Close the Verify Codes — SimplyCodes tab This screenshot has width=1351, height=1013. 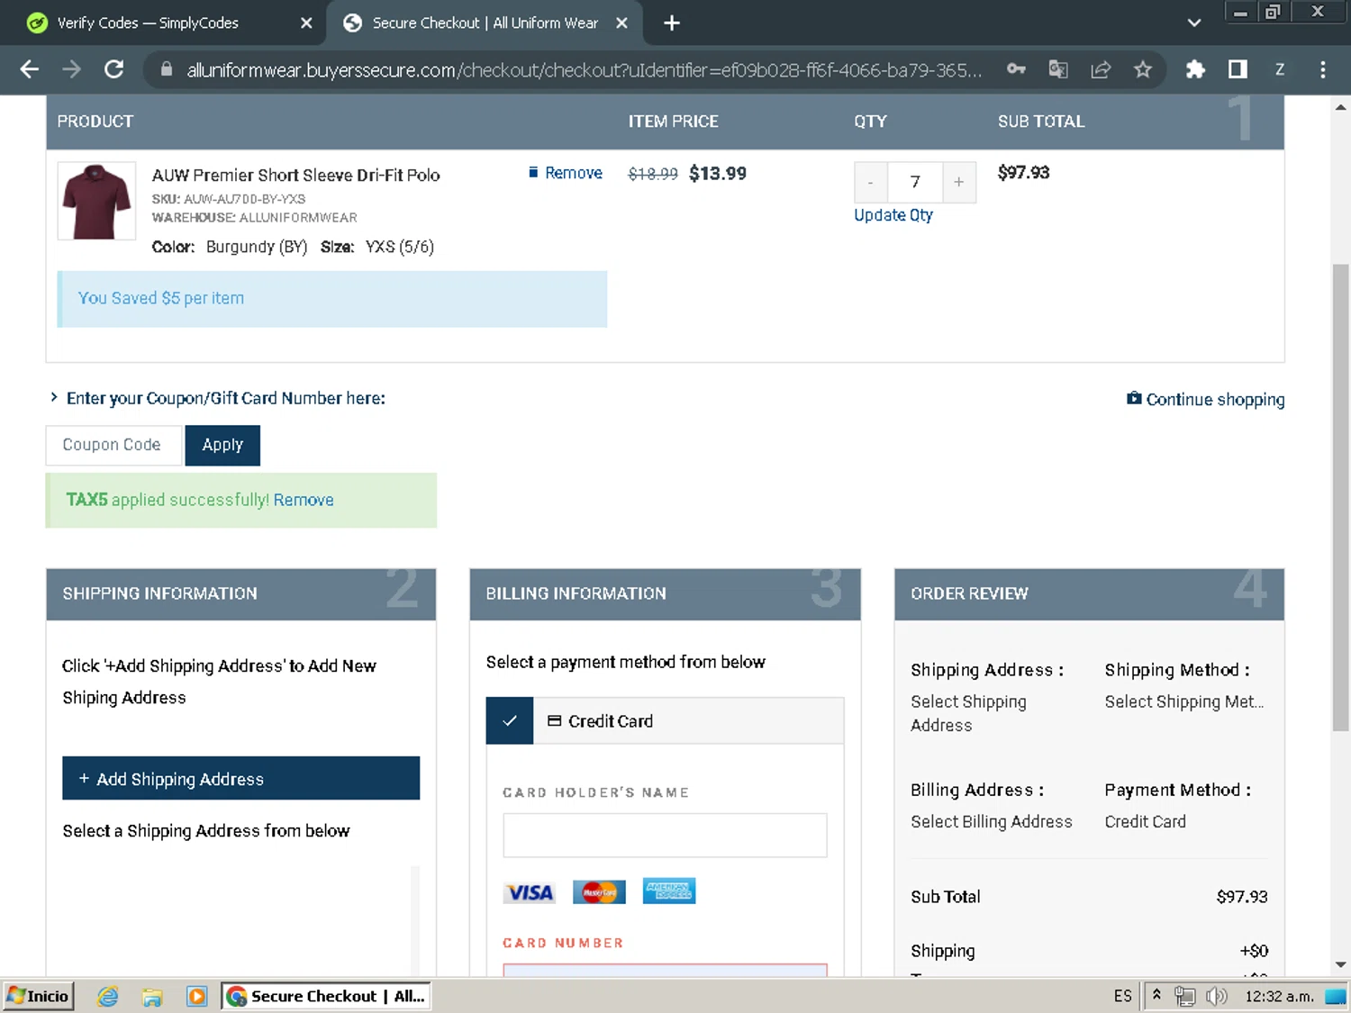point(306,23)
